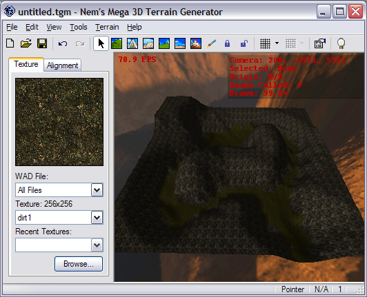Switch to the Alignment tab

[63, 65]
